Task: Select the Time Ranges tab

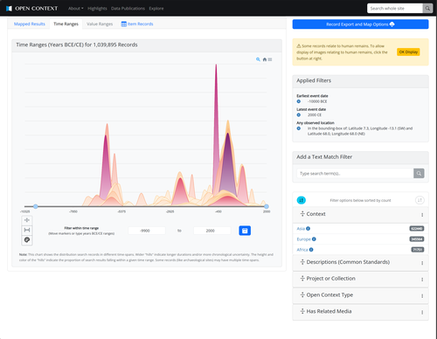Action: click(66, 24)
